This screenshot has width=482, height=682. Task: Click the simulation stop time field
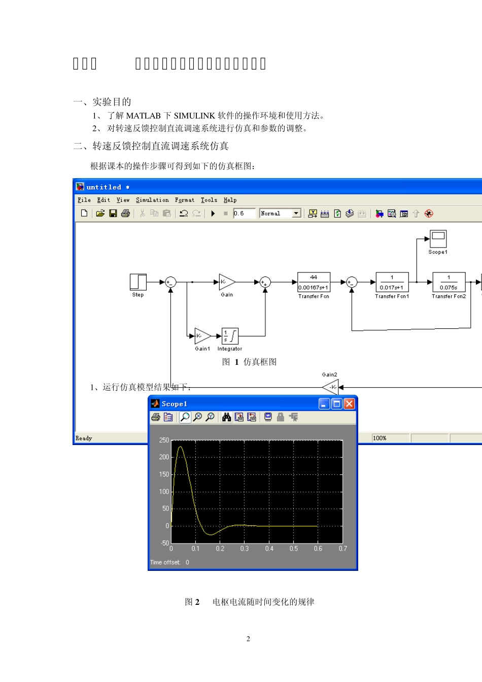[244, 214]
